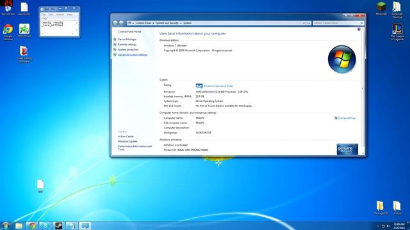The width and height of the screenshot is (410, 230).
Task: Click the _JAVA_OPTIONS text in Notepad
Action: point(53,26)
